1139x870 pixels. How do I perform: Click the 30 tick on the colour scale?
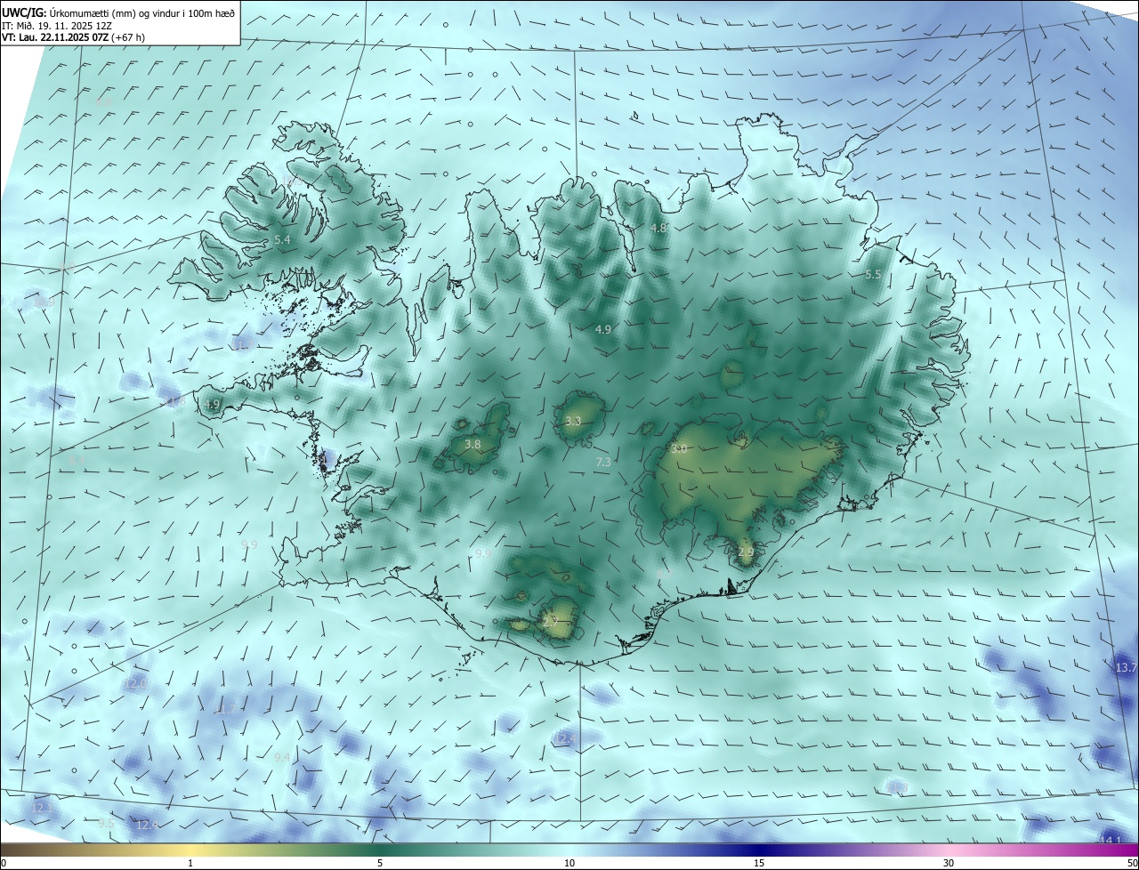(x=949, y=863)
